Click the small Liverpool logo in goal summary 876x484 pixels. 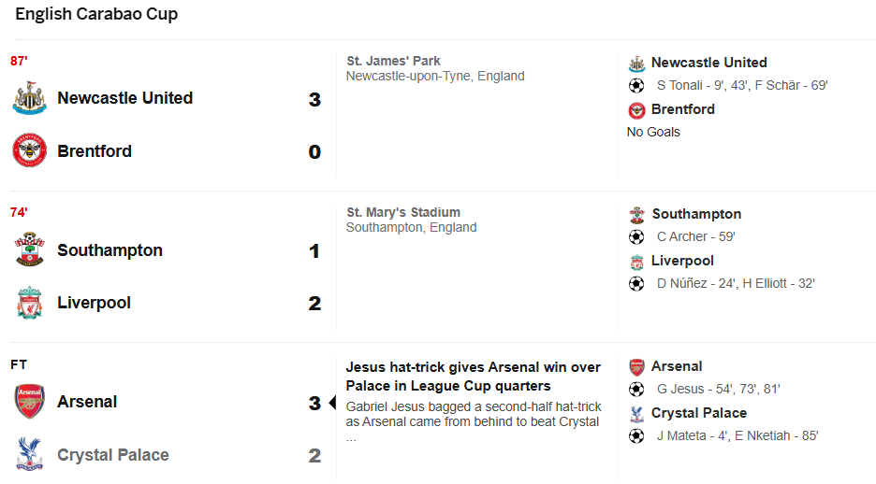pos(636,261)
